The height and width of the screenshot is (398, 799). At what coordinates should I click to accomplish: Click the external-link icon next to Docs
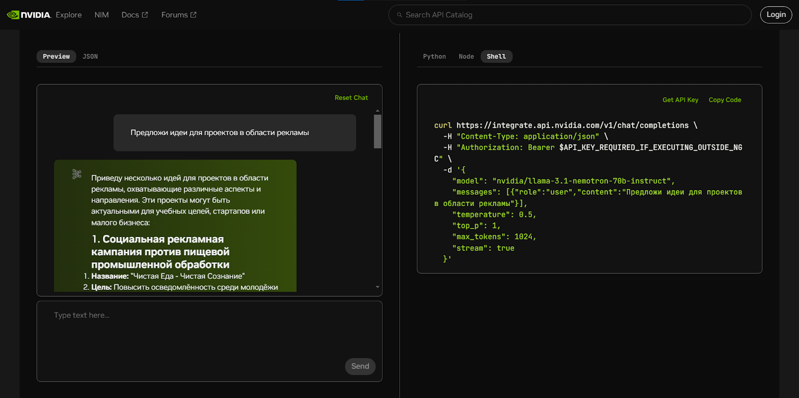(145, 15)
